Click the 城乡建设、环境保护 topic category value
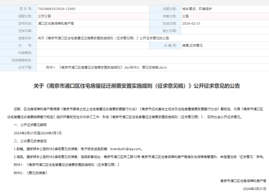This screenshot has width=269, height=192. click(197, 8)
